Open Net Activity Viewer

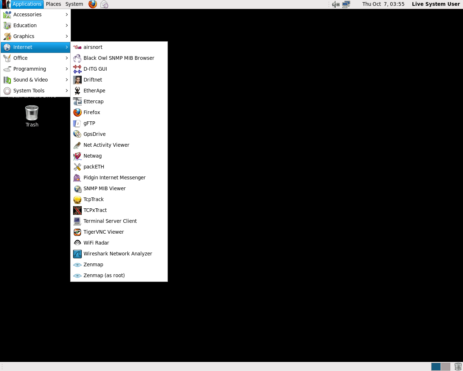(119, 145)
